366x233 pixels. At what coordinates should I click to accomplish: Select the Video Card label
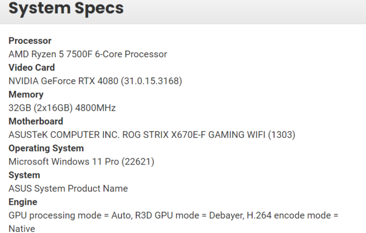32,68
